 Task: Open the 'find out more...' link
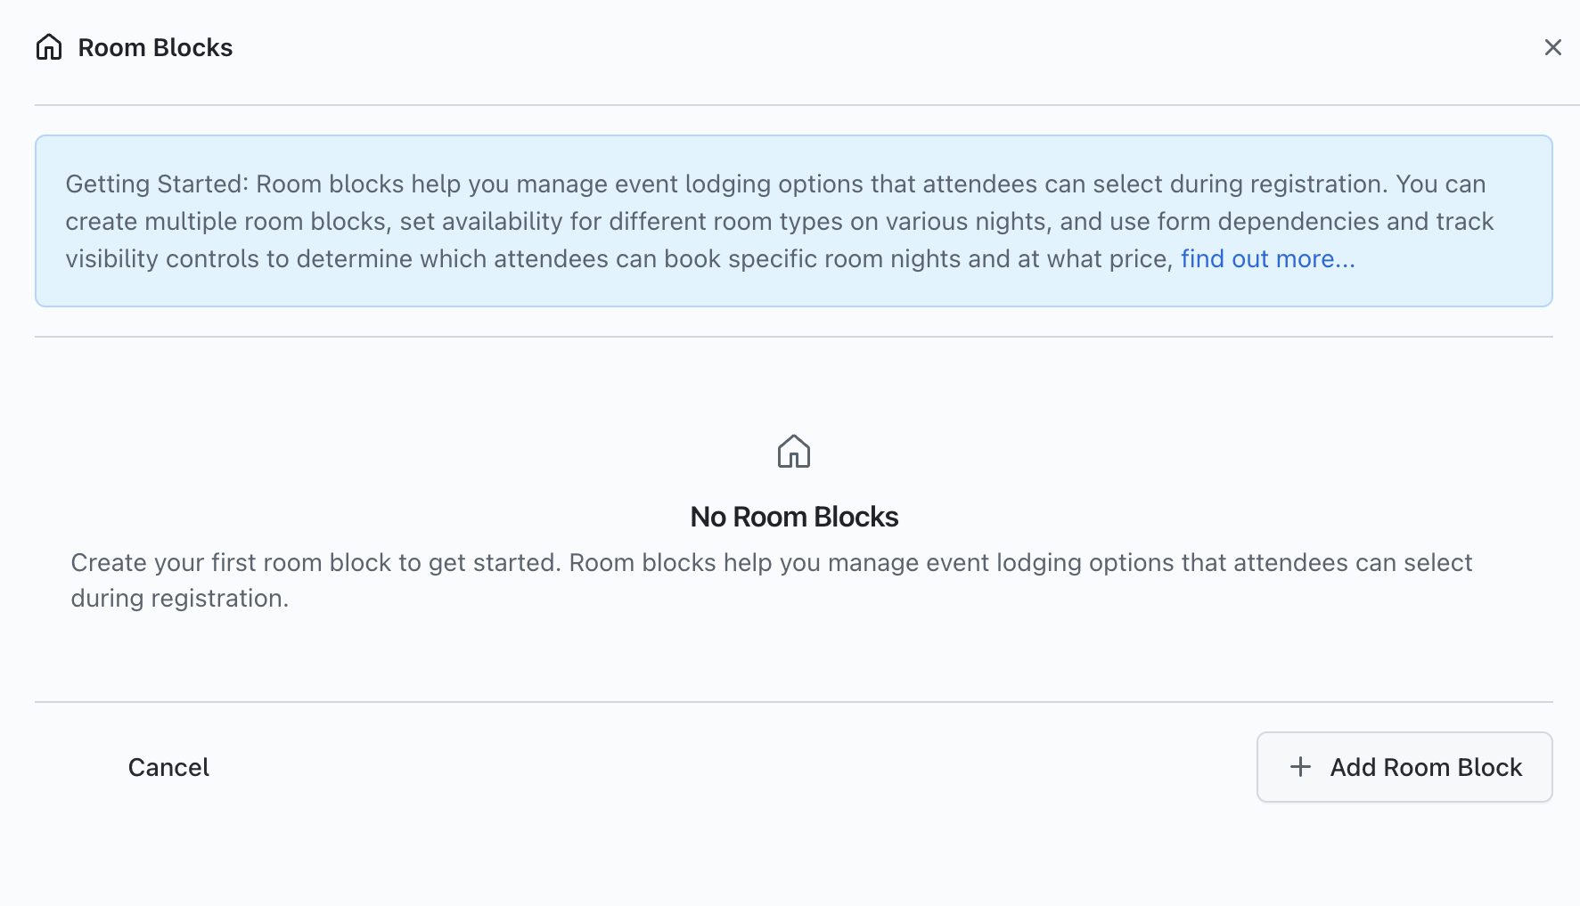pyautogui.click(x=1267, y=259)
